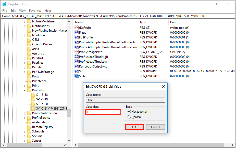Select the ab string icon beside (Default)
The height and width of the screenshot is (148, 236).
76,28
